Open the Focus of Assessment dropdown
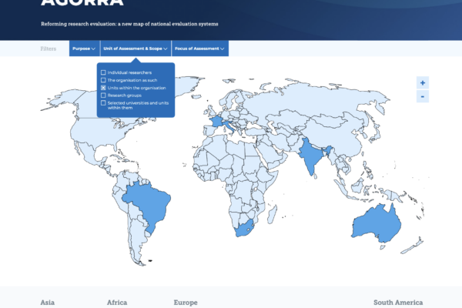Image resolution: width=462 pixels, height=308 pixels. [x=199, y=49]
